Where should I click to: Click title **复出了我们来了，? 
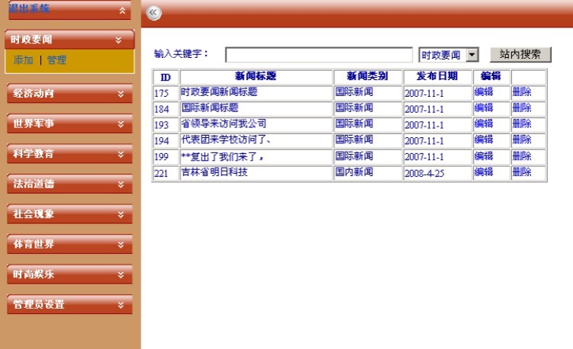[x=222, y=157]
